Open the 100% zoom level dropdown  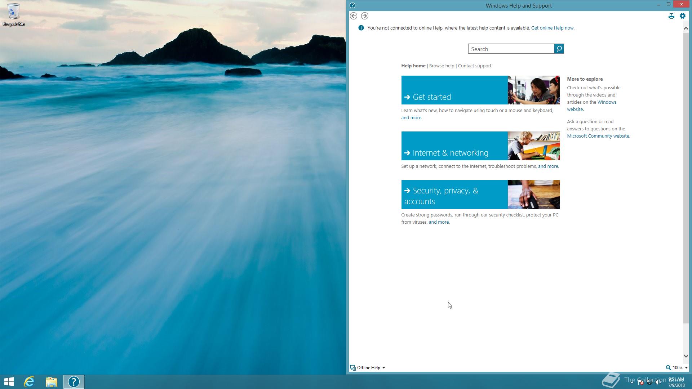pyautogui.click(x=680, y=367)
